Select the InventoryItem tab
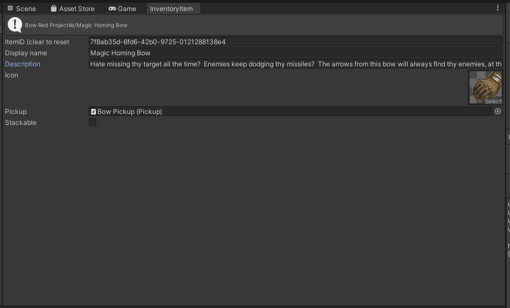This screenshot has width=510, height=308. 171,9
